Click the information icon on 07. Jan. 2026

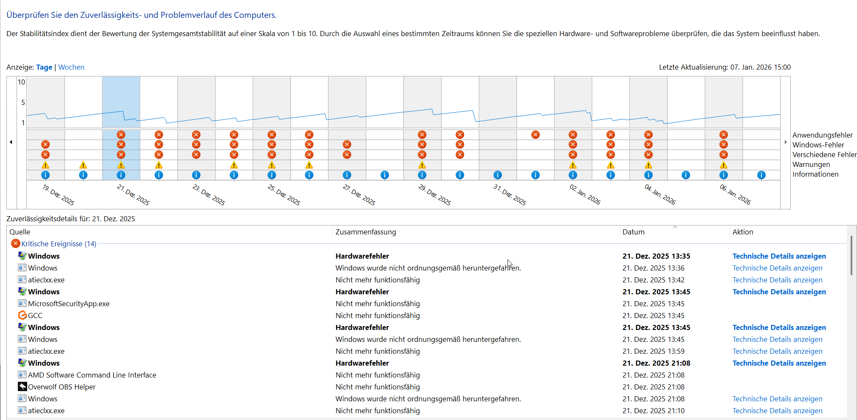coord(761,175)
